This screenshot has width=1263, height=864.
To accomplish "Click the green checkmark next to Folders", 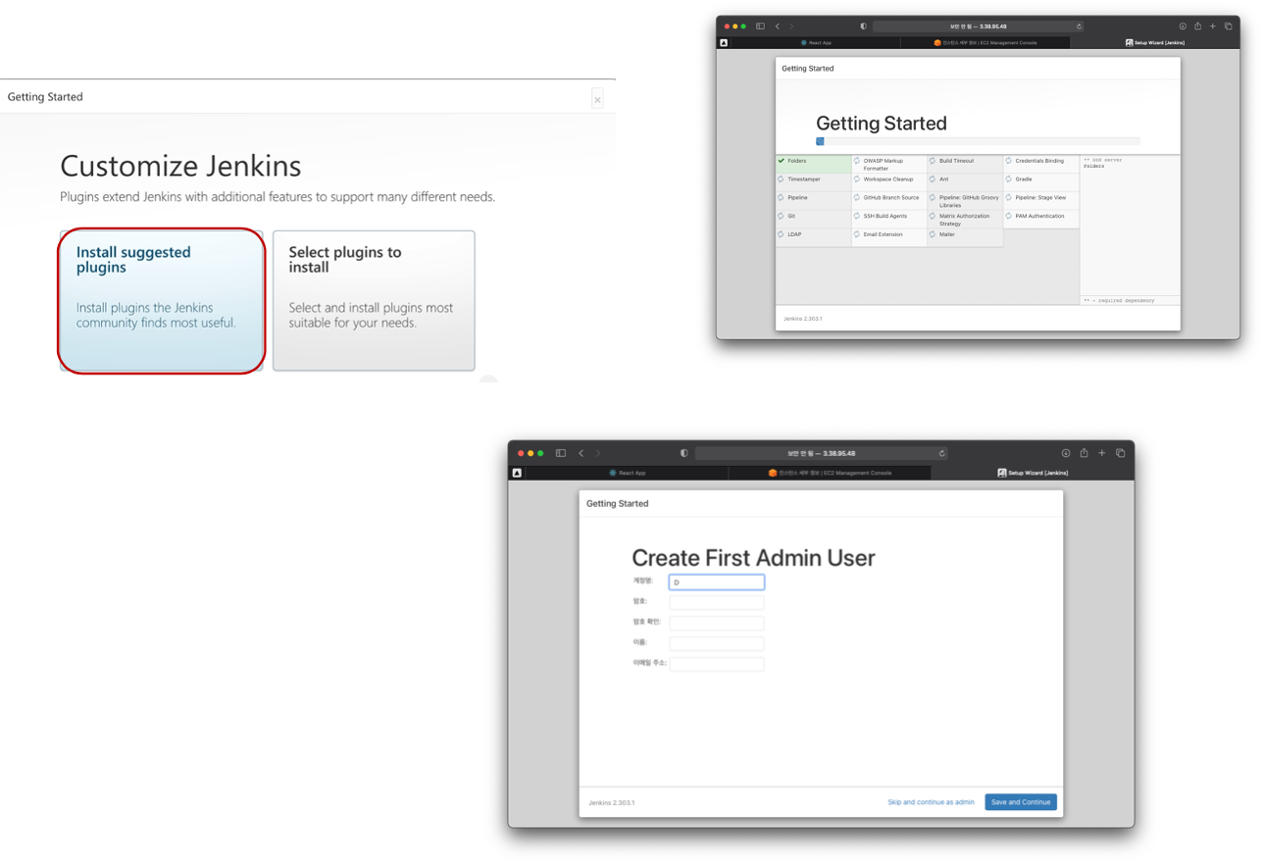I will pyautogui.click(x=782, y=161).
